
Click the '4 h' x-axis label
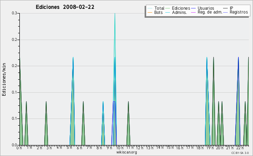(x=59, y=148)
